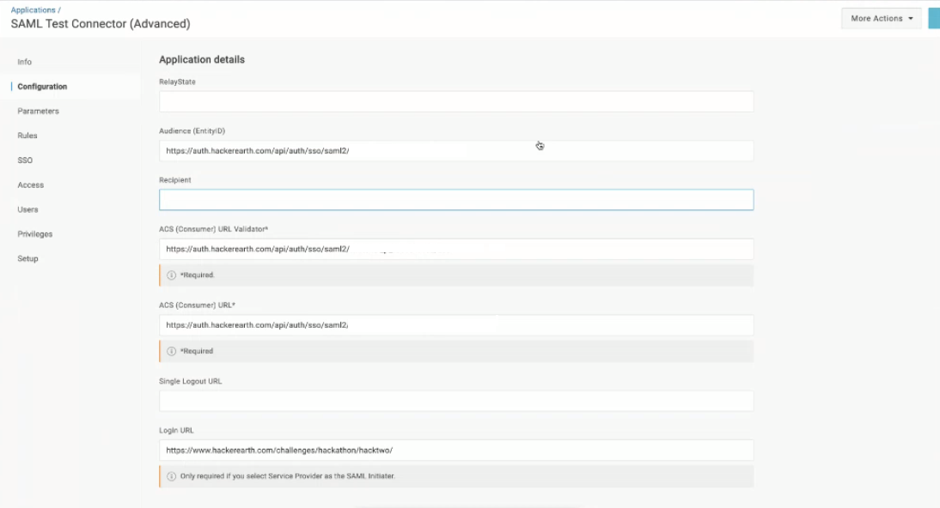Click the Login URL text field

[456, 451]
